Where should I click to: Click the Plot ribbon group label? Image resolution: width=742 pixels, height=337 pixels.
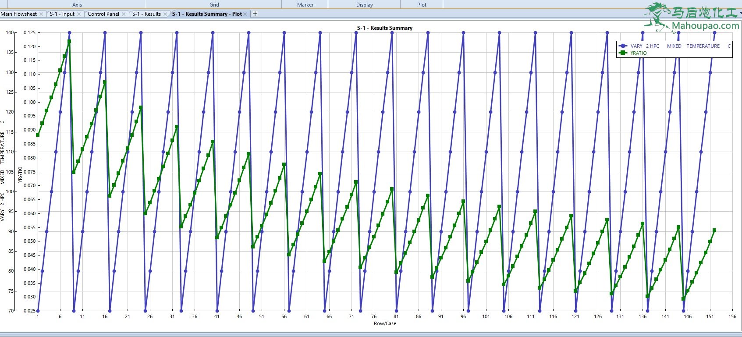[422, 5]
